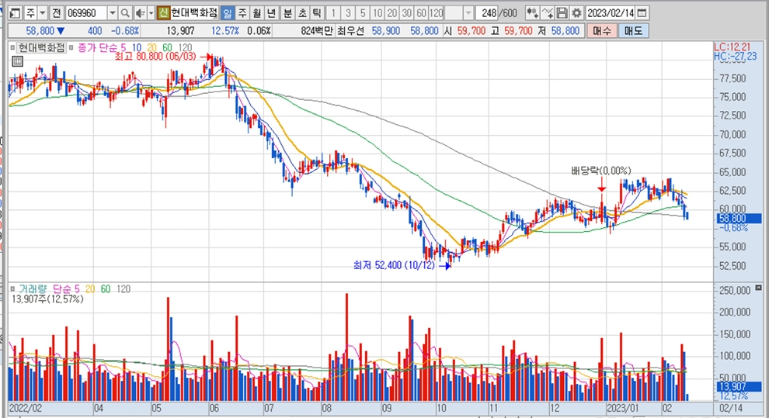Toggle the 현대백화점 price series marker

point(13,48)
